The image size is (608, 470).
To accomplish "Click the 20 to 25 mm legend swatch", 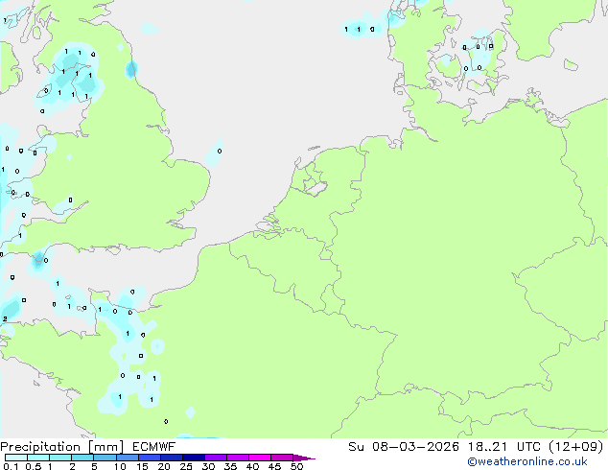I will (x=171, y=458).
